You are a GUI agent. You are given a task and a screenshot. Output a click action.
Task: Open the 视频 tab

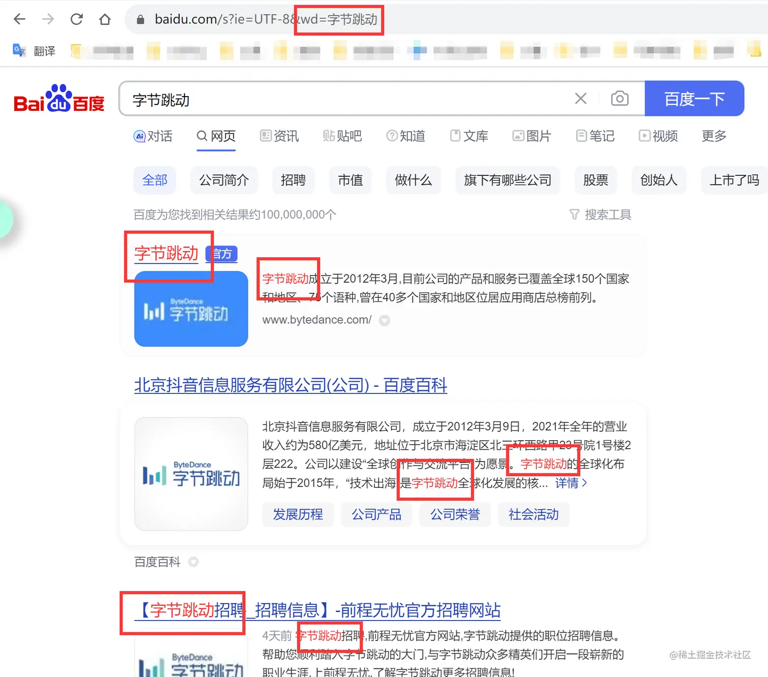click(x=658, y=136)
